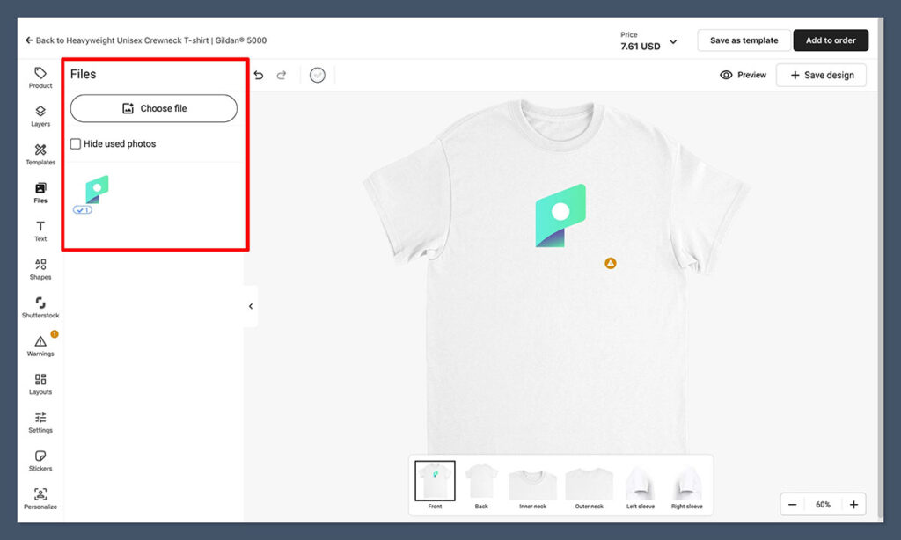This screenshot has width=901, height=540.
Task: Click Add to order button
Action: [831, 40]
